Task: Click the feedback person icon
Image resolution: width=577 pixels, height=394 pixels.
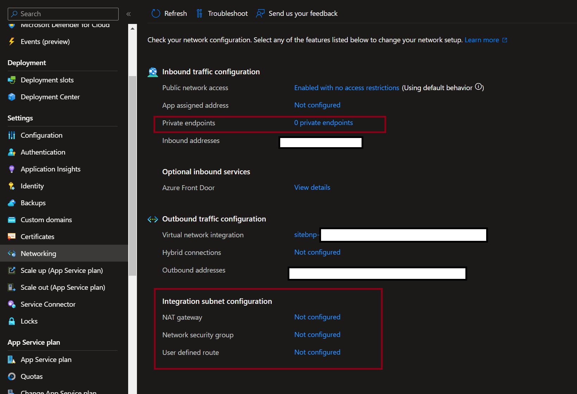Action: pyautogui.click(x=260, y=13)
